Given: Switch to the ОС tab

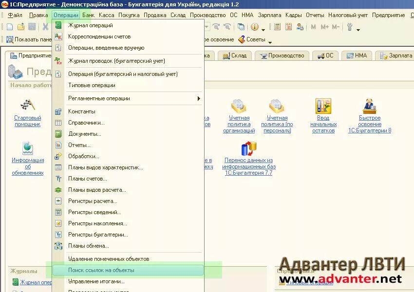Looking at the screenshot, I should coord(325,55).
